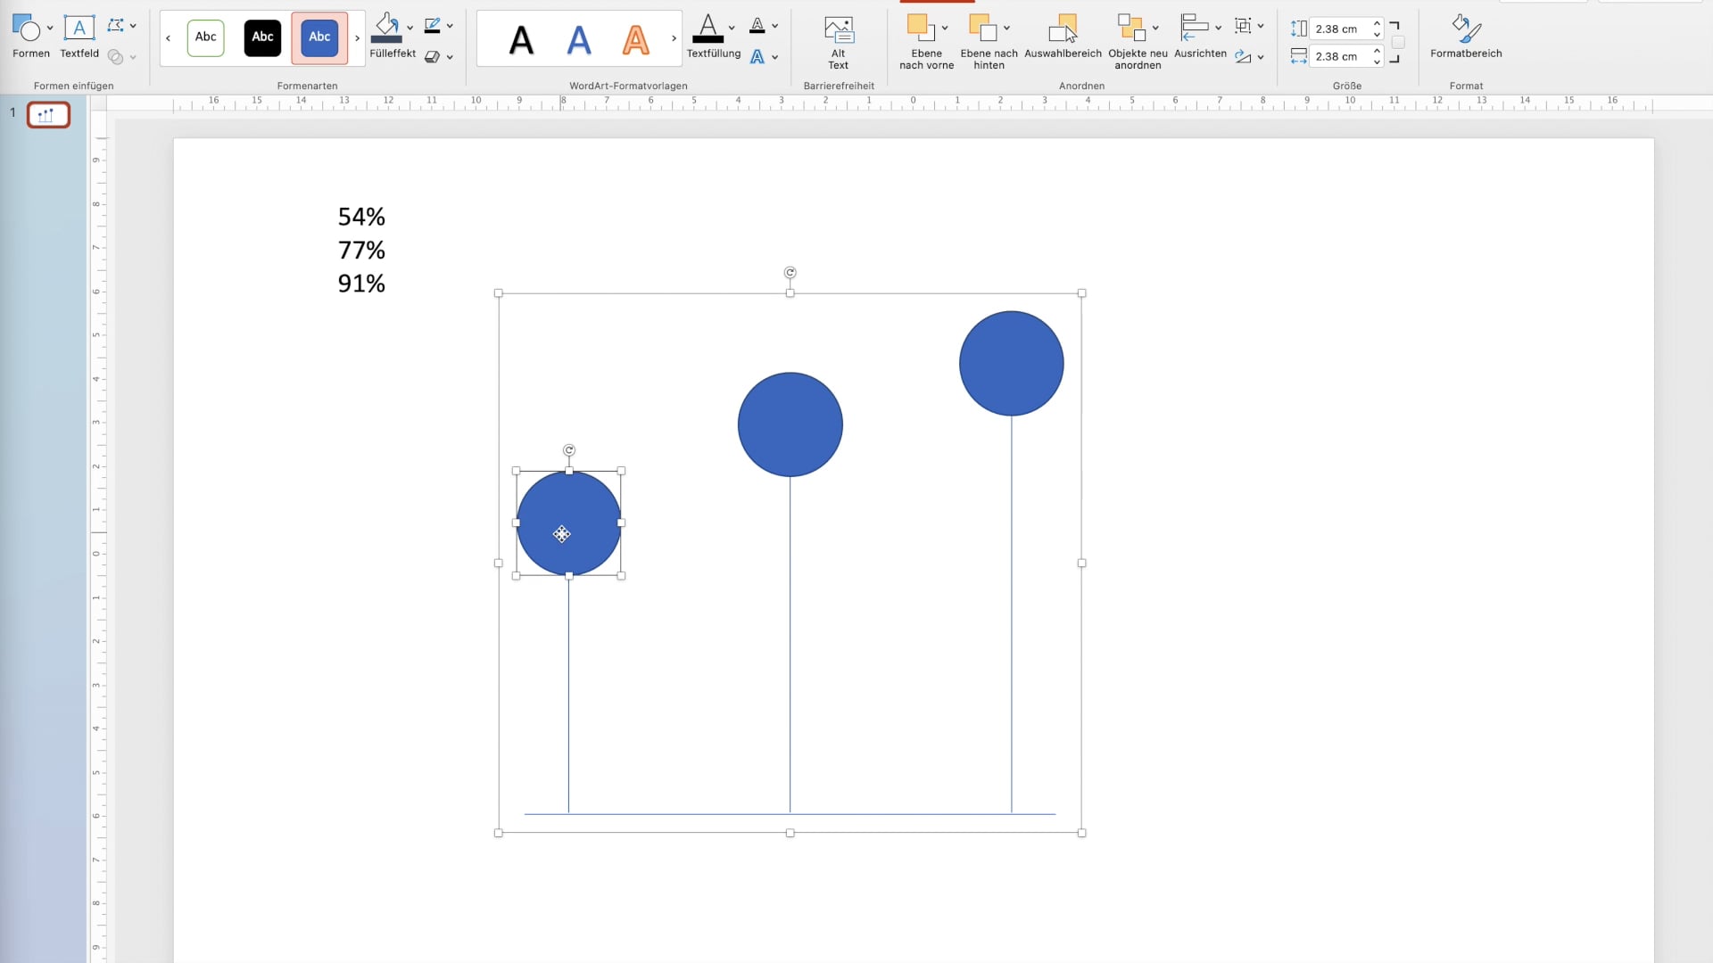
Task: Increase shape height with stepper up arrow
Action: point(1377,23)
